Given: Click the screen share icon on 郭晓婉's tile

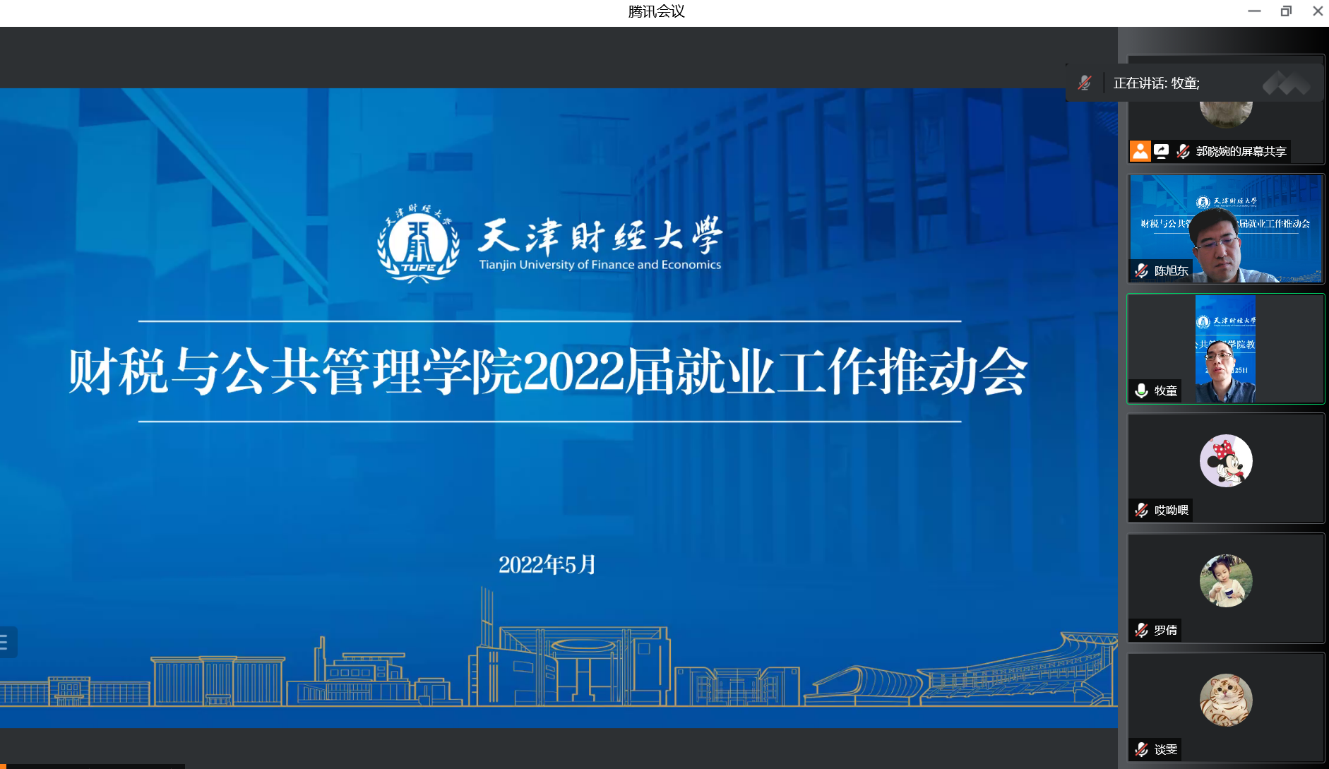Looking at the screenshot, I should tap(1162, 151).
